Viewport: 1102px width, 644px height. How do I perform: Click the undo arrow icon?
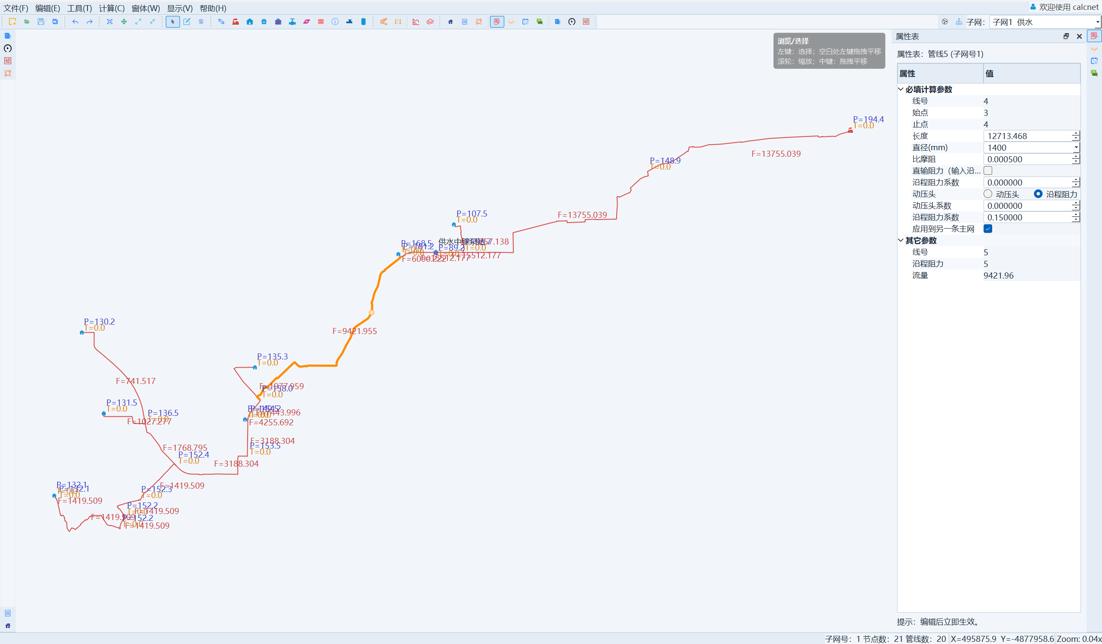pyautogui.click(x=75, y=22)
